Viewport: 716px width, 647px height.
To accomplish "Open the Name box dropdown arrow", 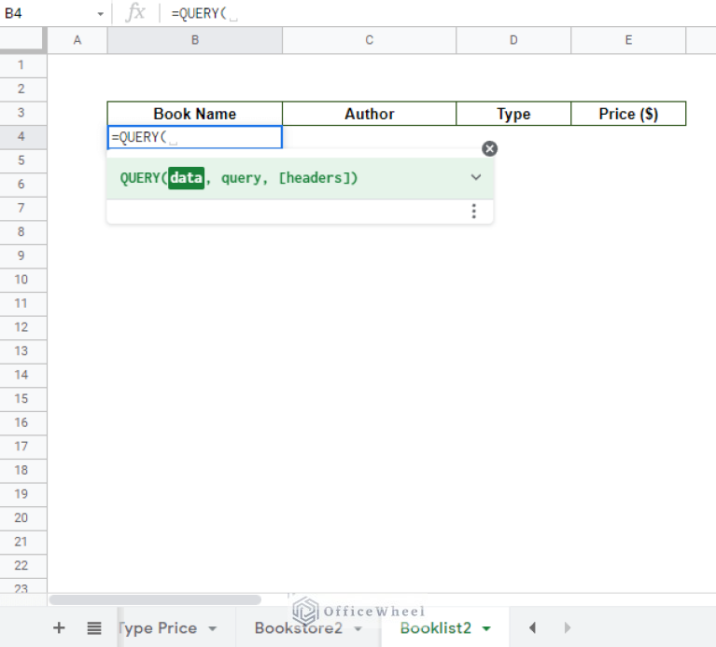I will click(100, 14).
